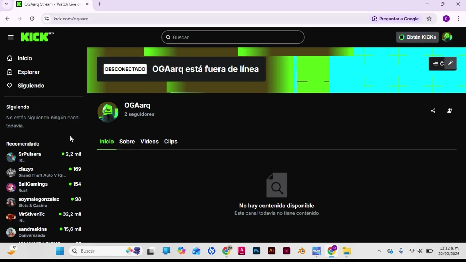Open Blender from the taskbar
Screen dimensions: 466x262
click(x=301, y=251)
